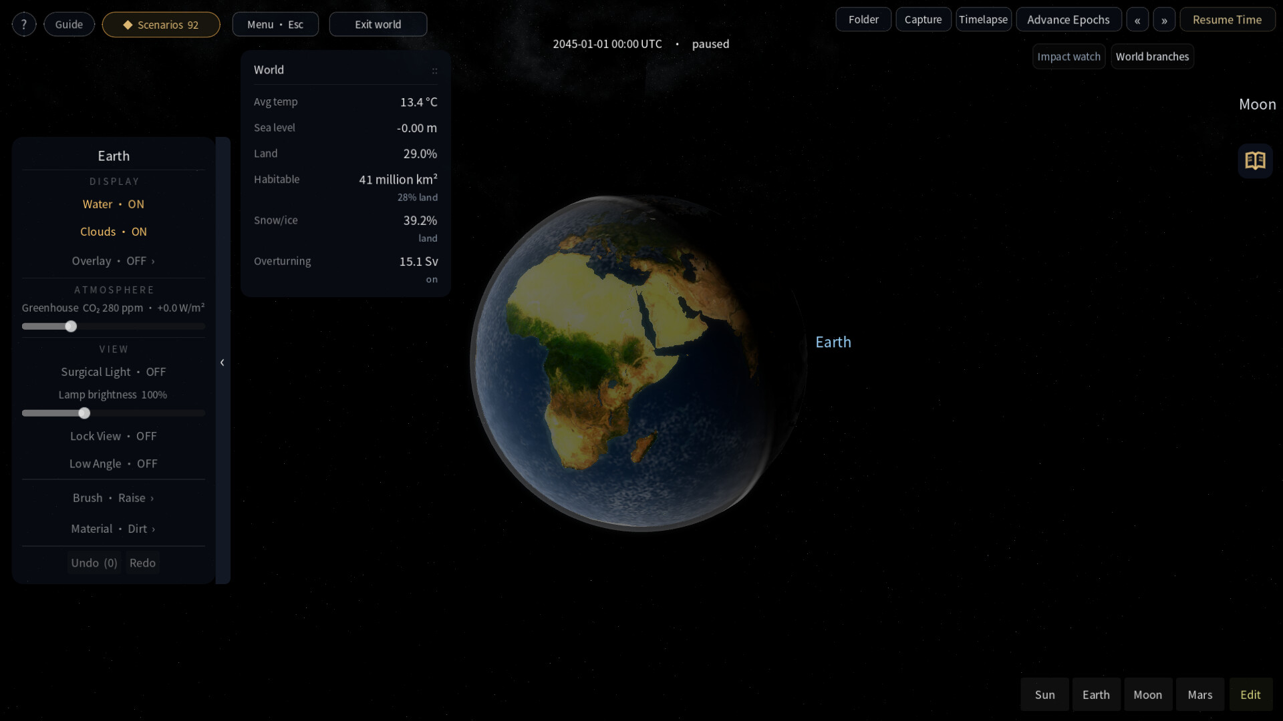Start a Timelapse
This screenshot has width=1283, height=721.
coord(984,20)
